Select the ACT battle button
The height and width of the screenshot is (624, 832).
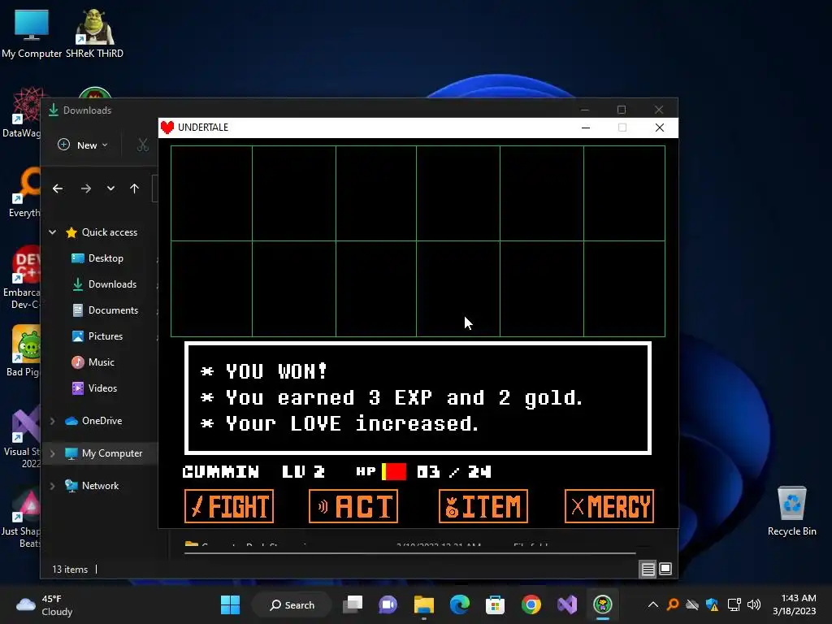(353, 506)
